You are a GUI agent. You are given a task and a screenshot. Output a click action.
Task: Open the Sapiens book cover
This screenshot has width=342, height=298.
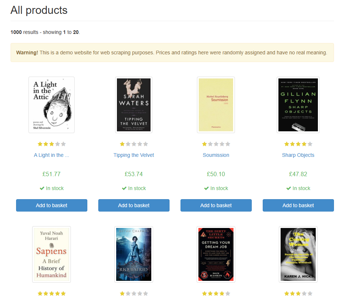(52, 254)
